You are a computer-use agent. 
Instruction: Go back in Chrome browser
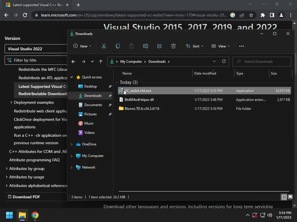pyautogui.click(x=6, y=15)
